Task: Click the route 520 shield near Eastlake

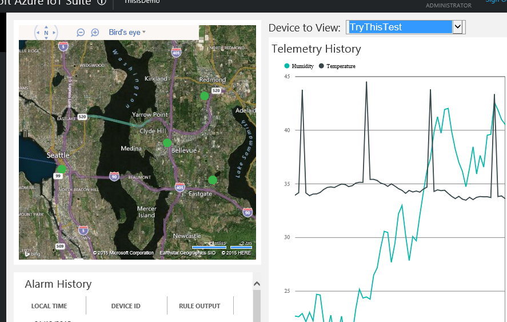Action: coord(82,117)
